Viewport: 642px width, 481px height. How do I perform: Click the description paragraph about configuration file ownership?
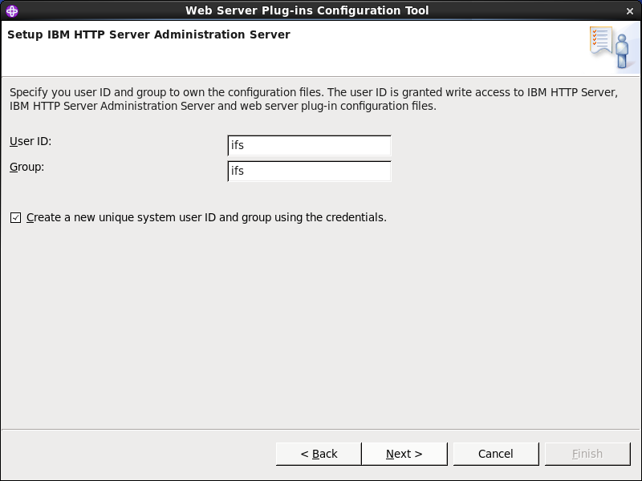tap(314, 99)
